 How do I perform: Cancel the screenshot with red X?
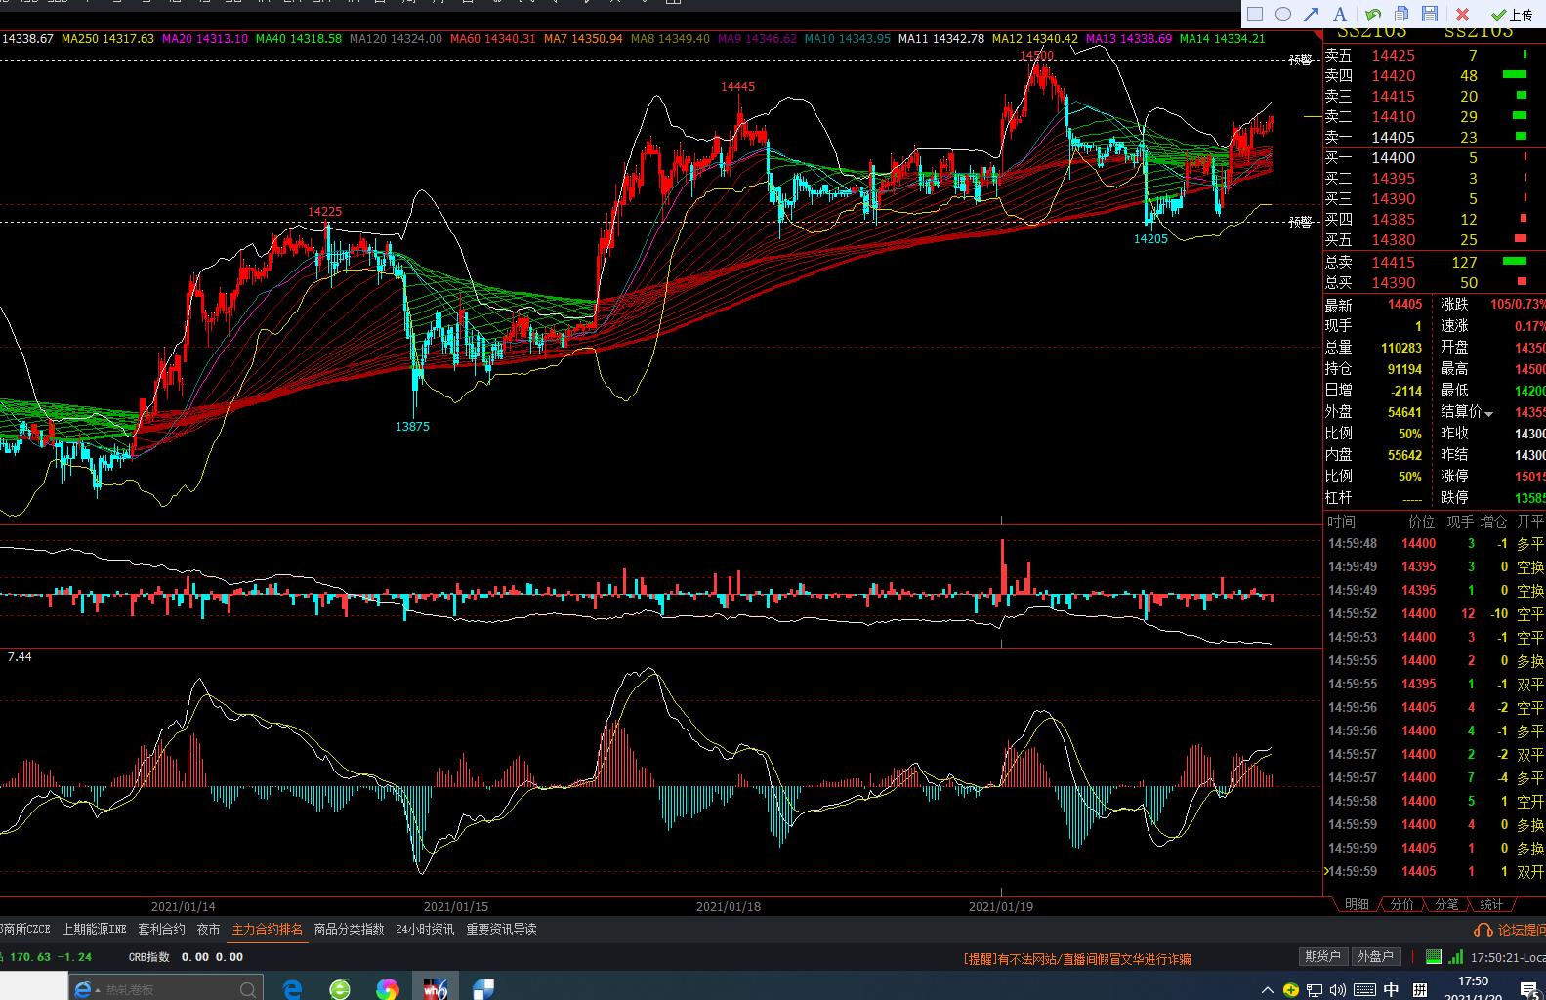pos(1462,14)
